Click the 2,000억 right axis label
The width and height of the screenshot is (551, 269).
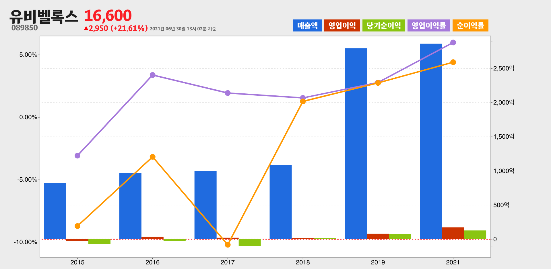click(x=504, y=102)
